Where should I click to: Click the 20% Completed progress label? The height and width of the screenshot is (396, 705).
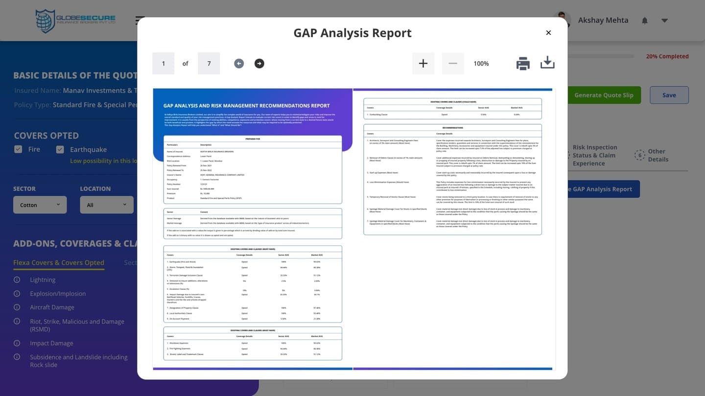click(x=667, y=56)
